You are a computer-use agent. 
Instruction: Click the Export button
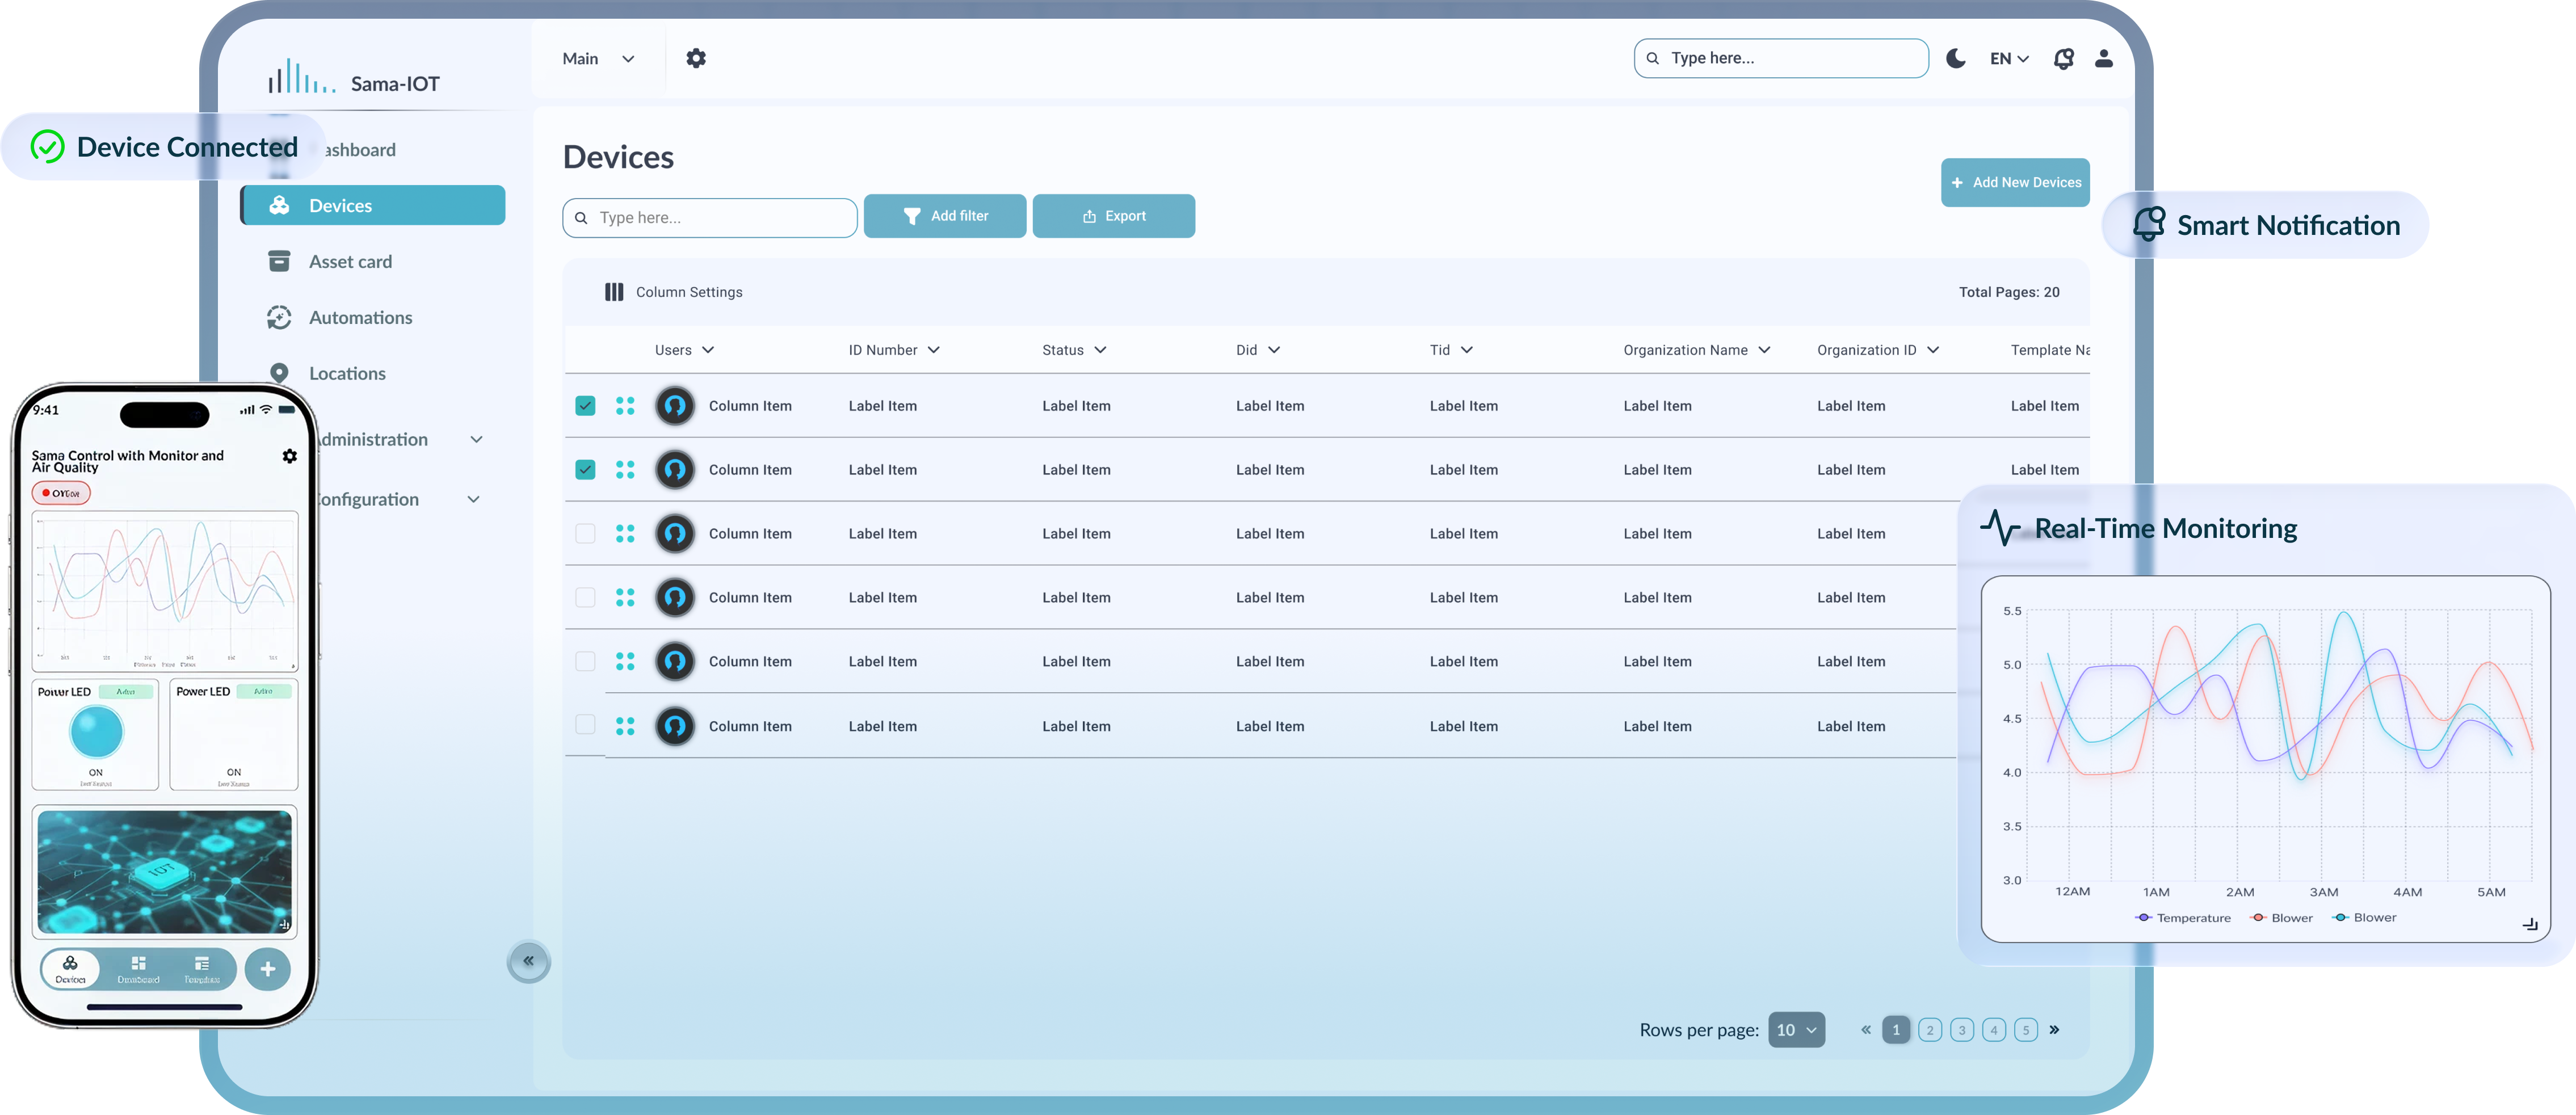click(x=1113, y=216)
